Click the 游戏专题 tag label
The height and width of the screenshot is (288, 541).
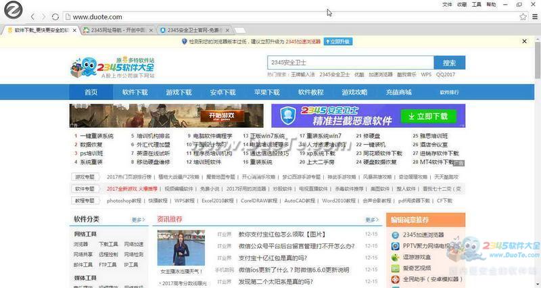pos(85,177)
